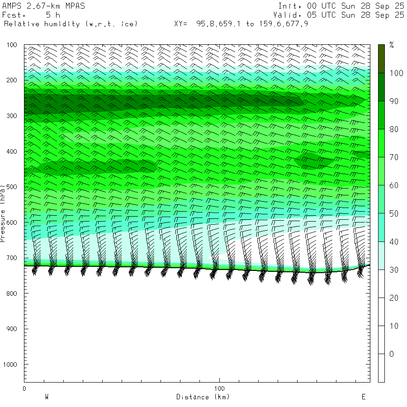The height and width of the screenshot is (407, 407).
Task: Click the 700 hPa pressure axis label
Action: pyautogui.click(x=12, y=258)
